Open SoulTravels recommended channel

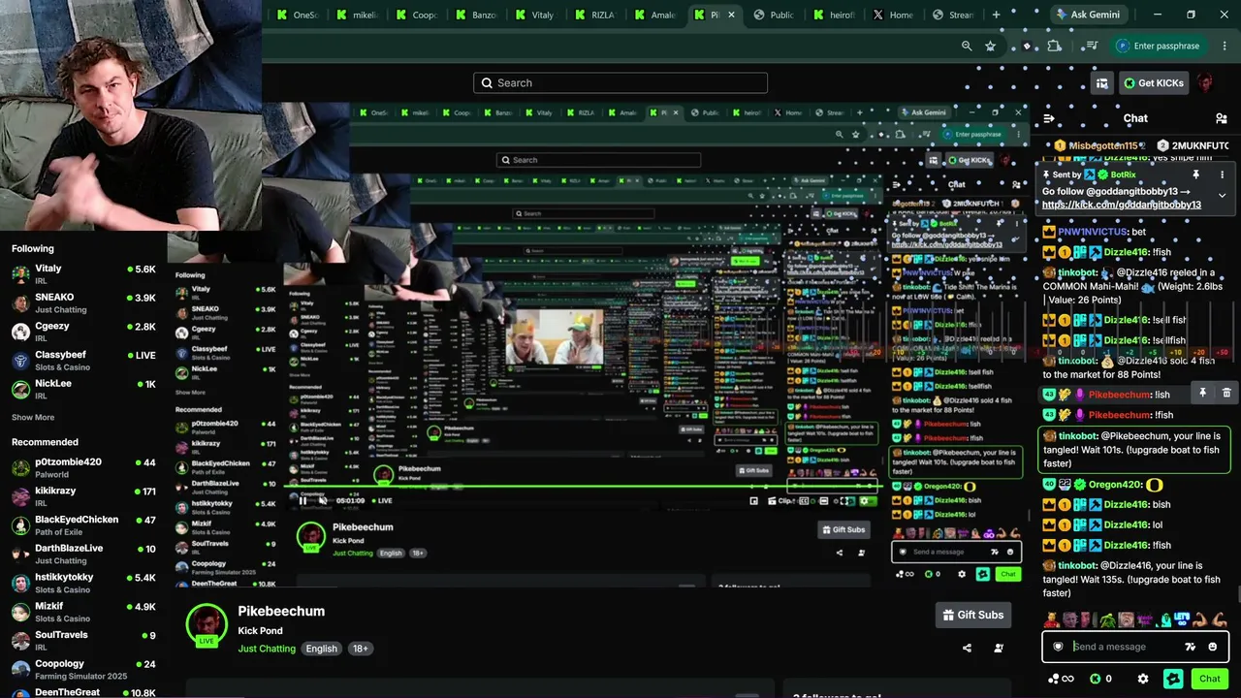pyautogui.click(x=83, y=641)
